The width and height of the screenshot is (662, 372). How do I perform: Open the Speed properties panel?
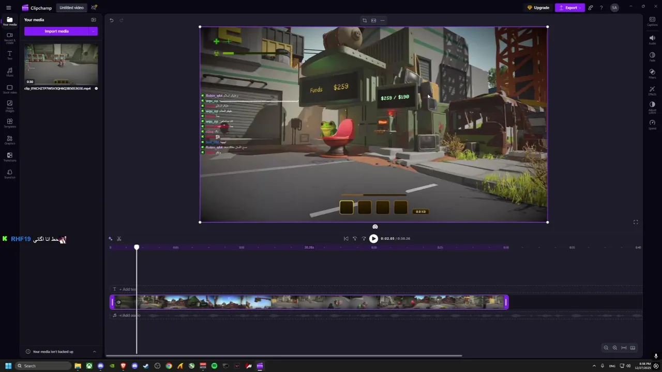[x=652, y=125]
